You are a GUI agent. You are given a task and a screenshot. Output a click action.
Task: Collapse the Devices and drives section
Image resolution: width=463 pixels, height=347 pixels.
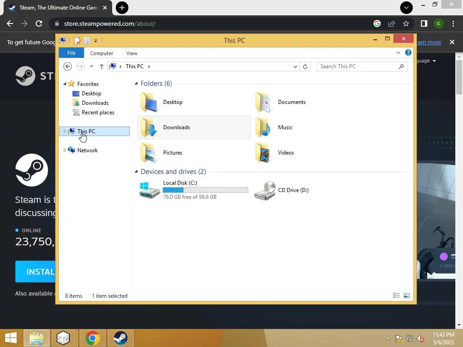coord(136,171)
